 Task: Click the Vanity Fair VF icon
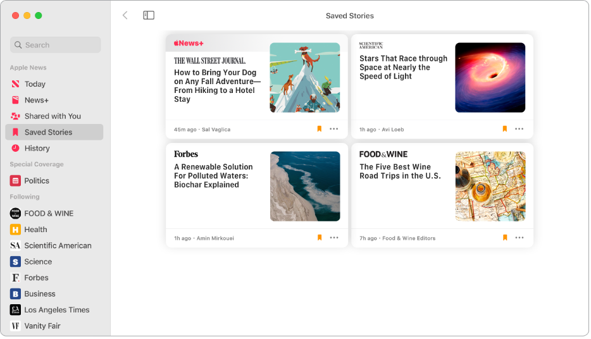click(15, 326)
